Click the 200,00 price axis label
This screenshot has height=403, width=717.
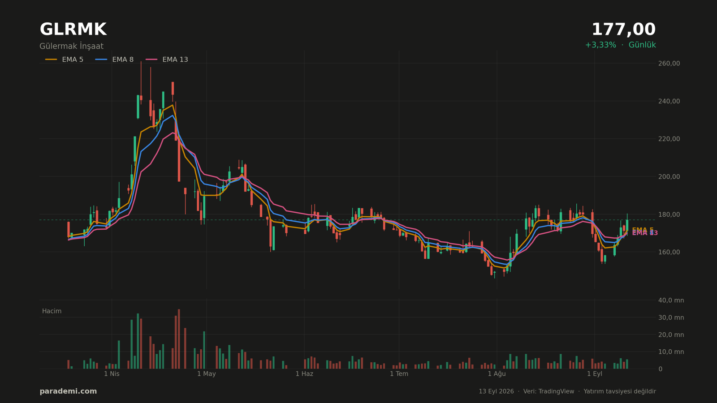669,176
